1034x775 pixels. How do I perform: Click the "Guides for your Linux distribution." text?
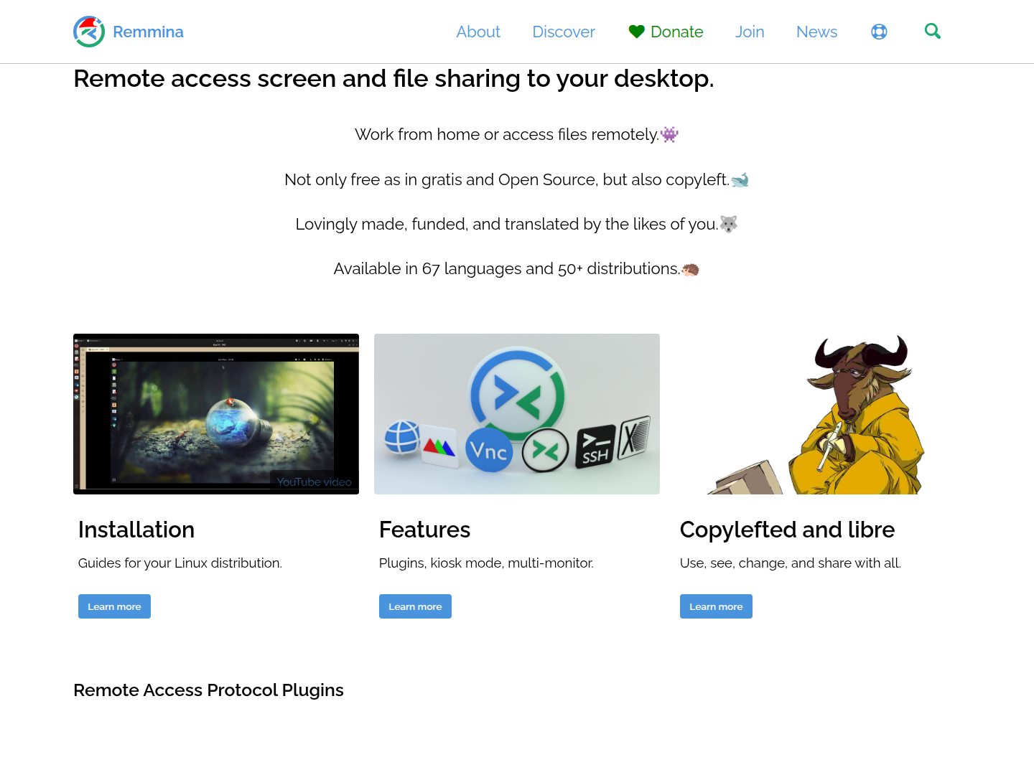coord(180,563)
